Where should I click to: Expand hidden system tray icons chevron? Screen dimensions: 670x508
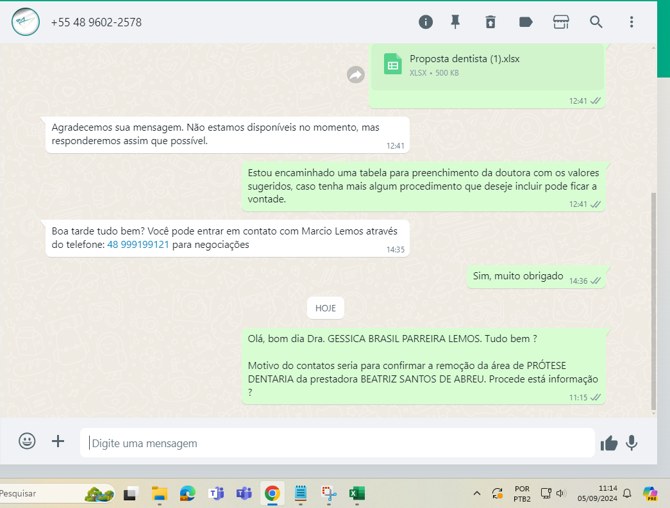(x=477, y=493)
